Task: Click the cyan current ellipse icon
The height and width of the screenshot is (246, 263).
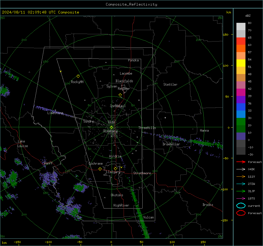Action: click(x=241, y=206)
